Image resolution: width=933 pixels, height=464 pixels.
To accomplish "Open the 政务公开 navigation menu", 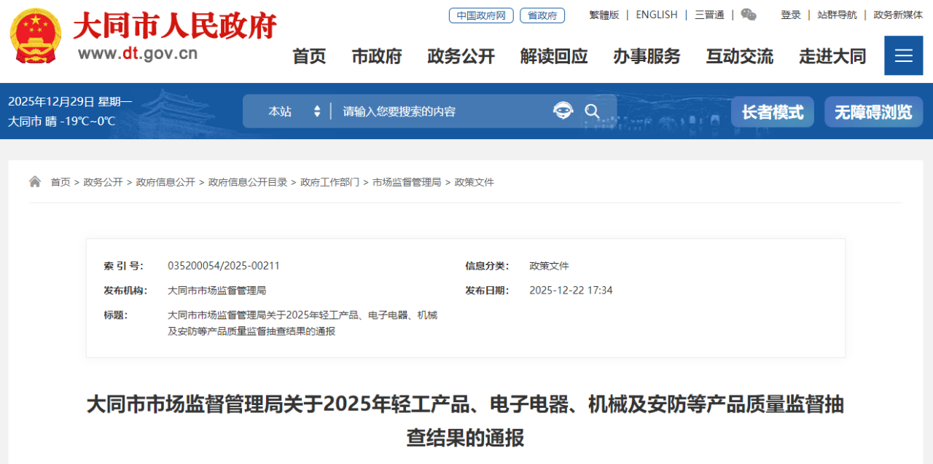I will [461, 56].
